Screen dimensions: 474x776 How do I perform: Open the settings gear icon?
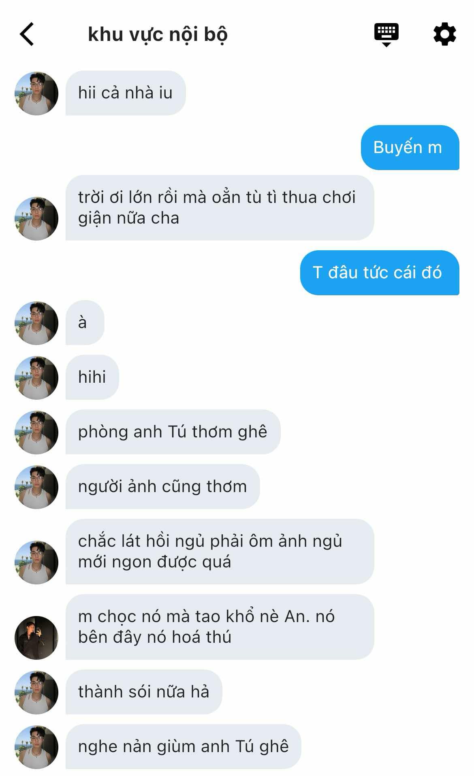tap(444, 34)
